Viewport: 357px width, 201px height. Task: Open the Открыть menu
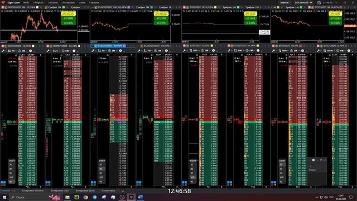click(x=38, y=2)
